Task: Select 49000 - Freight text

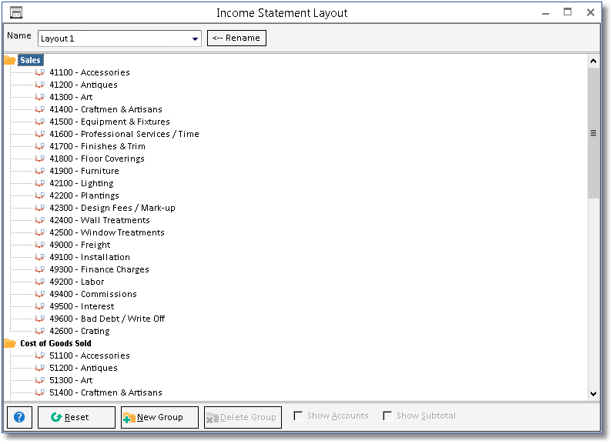Action: pos(80,245)
